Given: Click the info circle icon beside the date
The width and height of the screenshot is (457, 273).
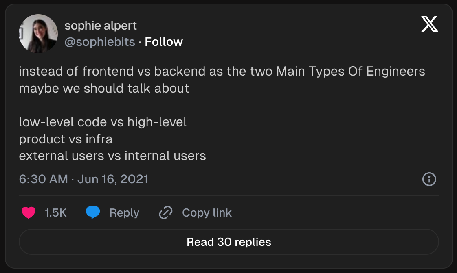Looking at the screenshot, I should point(429,179).
